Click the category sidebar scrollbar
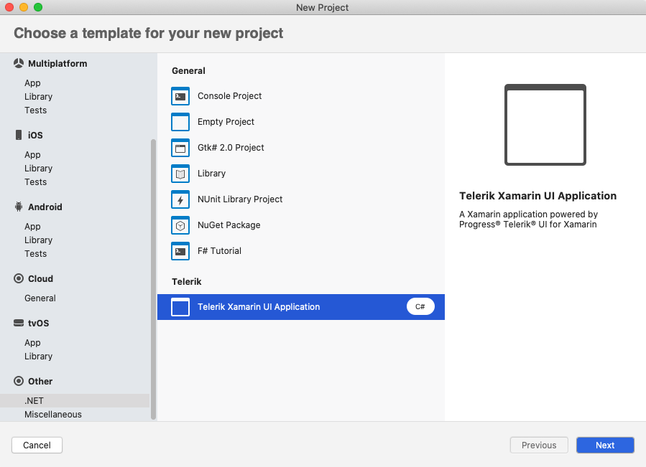 (x=153, y=279)
